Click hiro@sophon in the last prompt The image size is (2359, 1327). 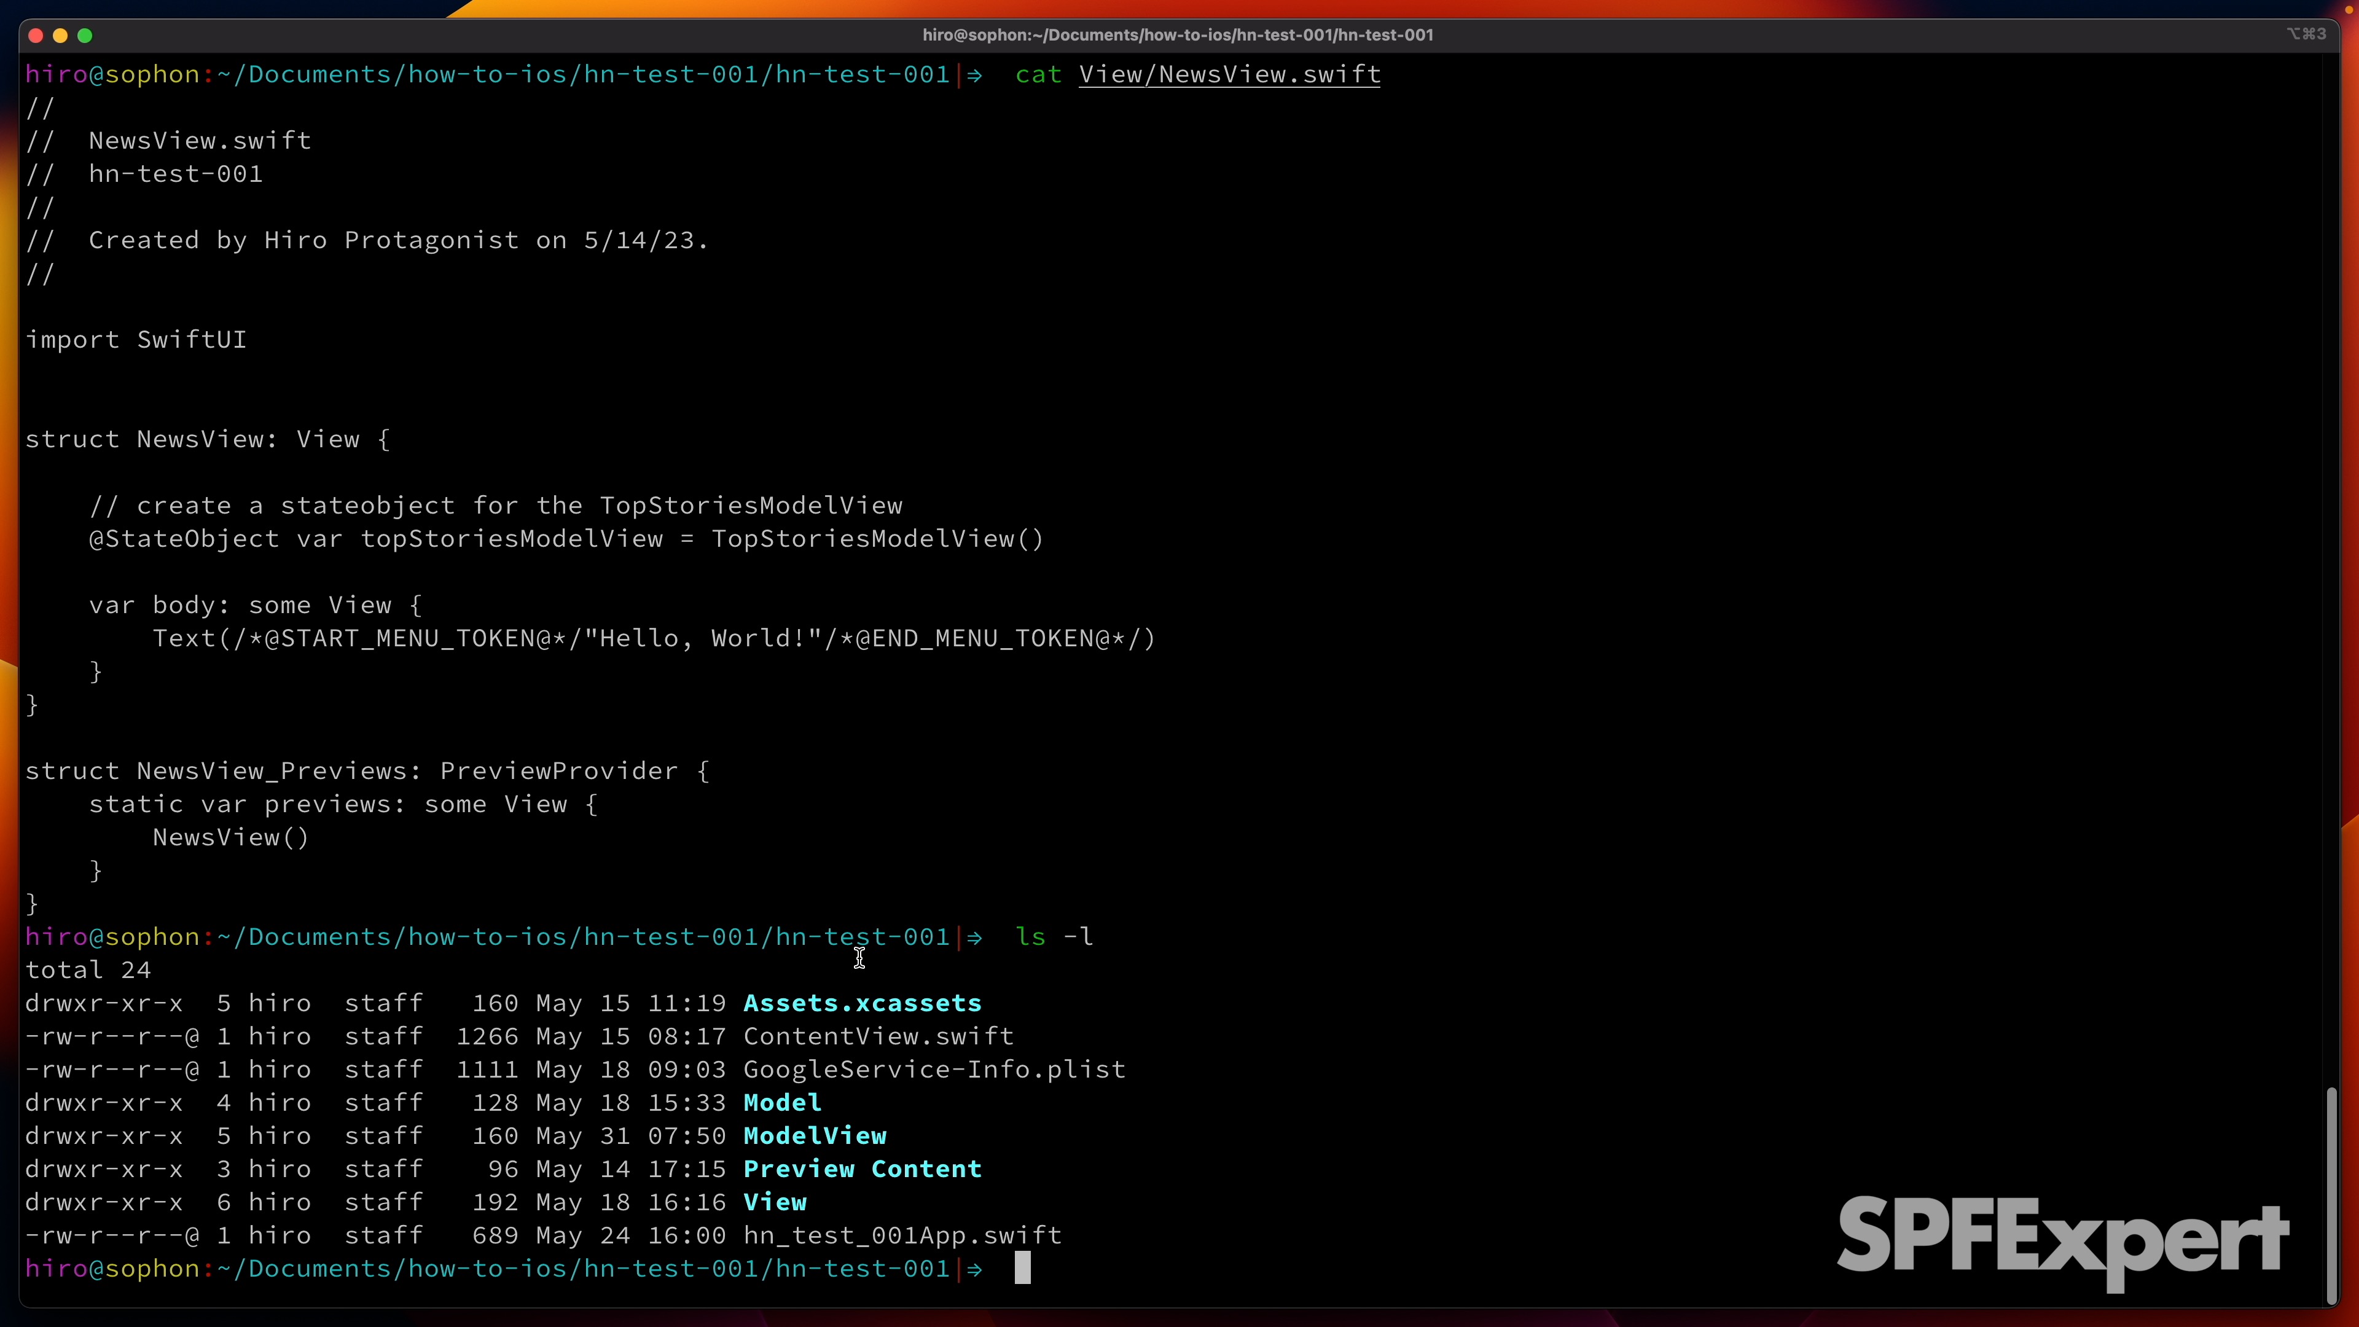[x=112, y=1269]
